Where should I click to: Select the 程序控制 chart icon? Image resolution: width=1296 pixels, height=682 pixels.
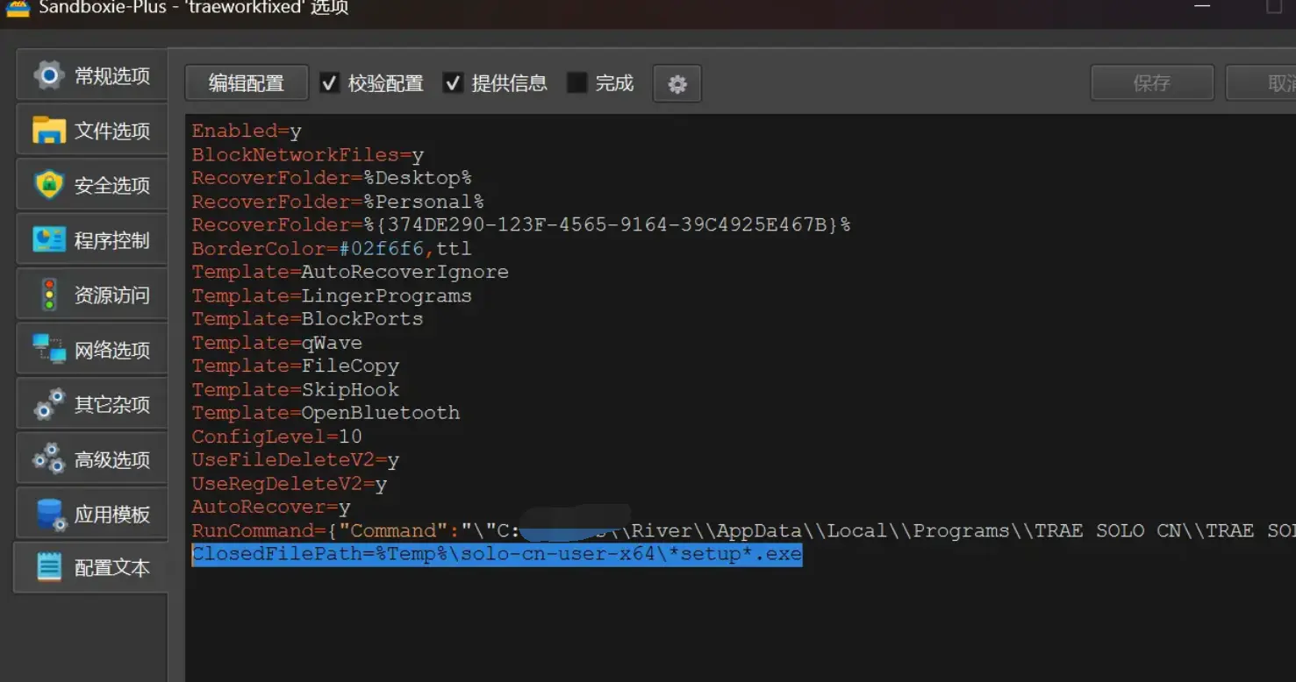(49, 239)
